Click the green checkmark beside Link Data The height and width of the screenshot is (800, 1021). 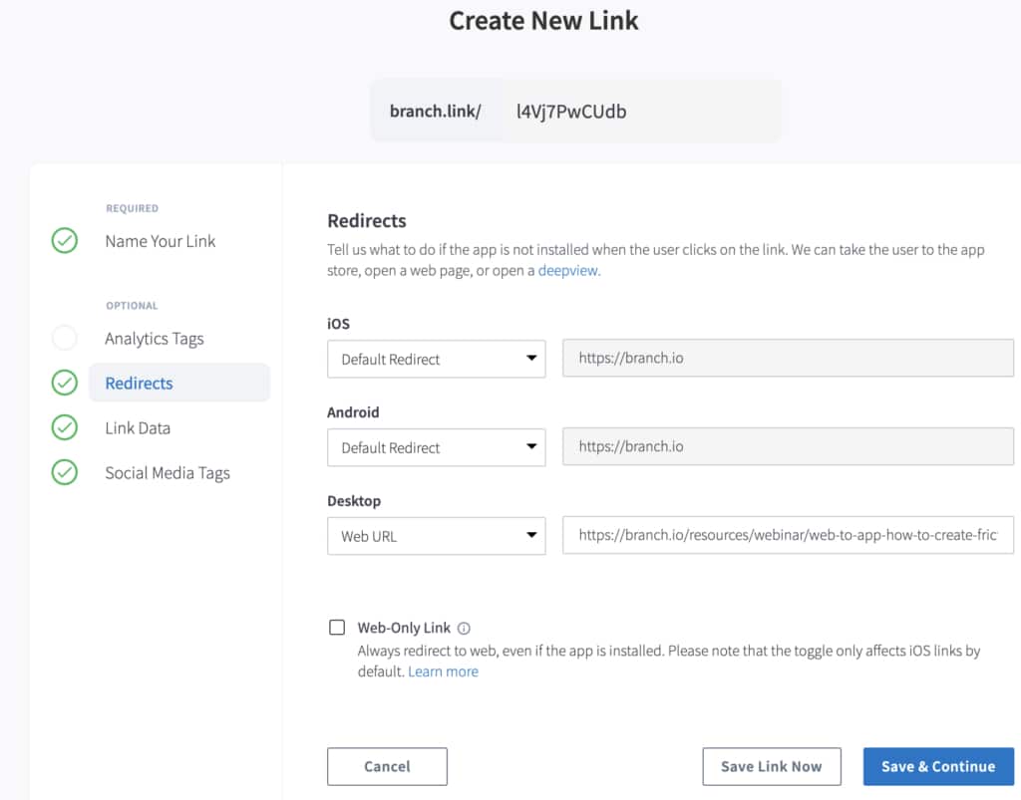click(64, 427)
